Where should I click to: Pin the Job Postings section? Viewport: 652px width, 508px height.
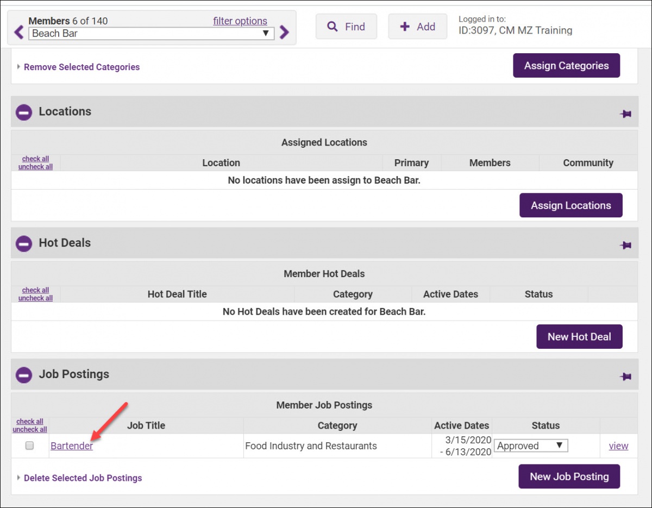[x=625, y=376]
